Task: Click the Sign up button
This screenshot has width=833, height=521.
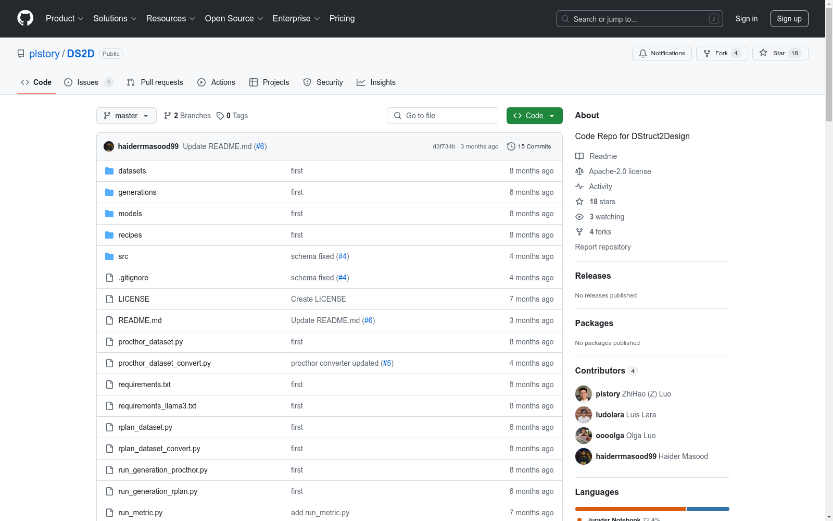Action: click(789, 19)
